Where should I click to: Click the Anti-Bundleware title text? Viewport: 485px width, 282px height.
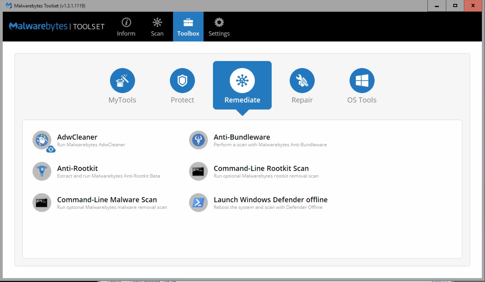(242, 137)
